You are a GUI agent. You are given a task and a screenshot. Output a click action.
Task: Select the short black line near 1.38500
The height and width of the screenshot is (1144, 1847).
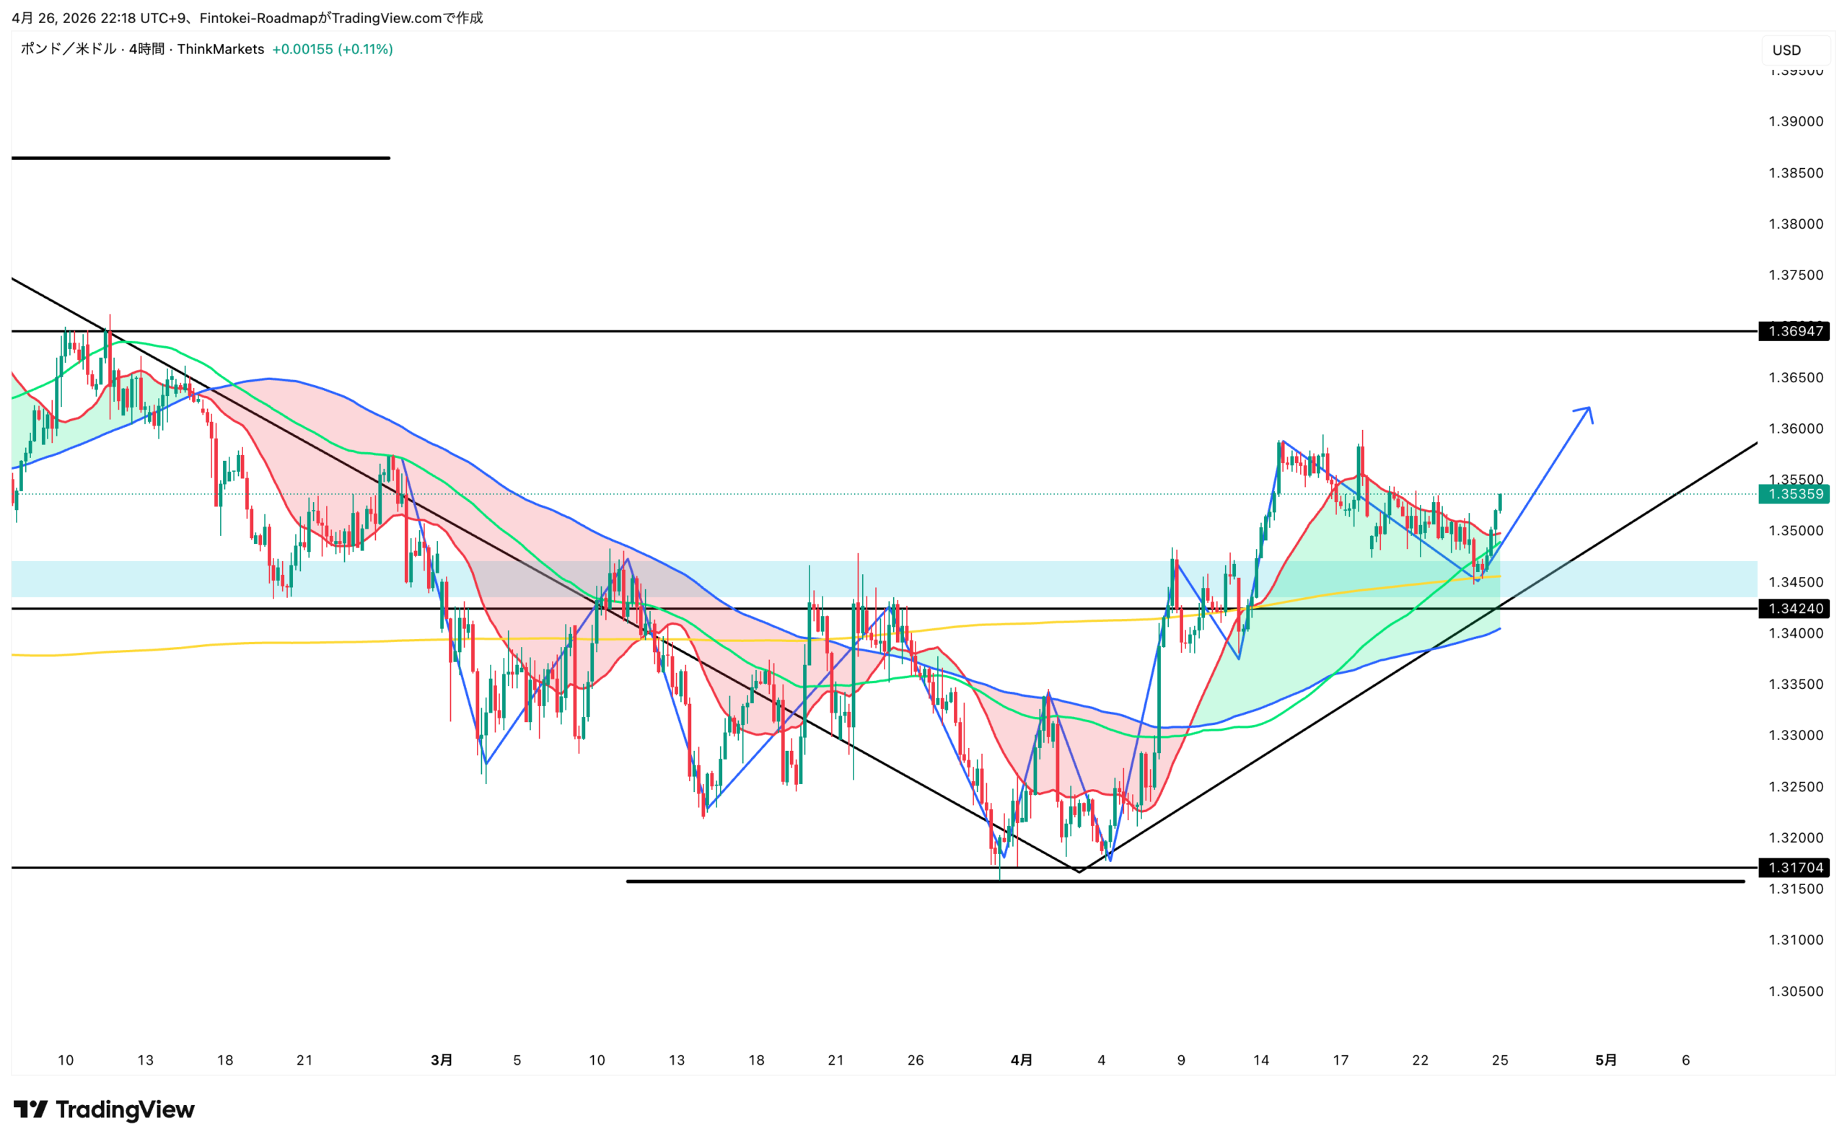pyautogui.click(x=201, y=158)
